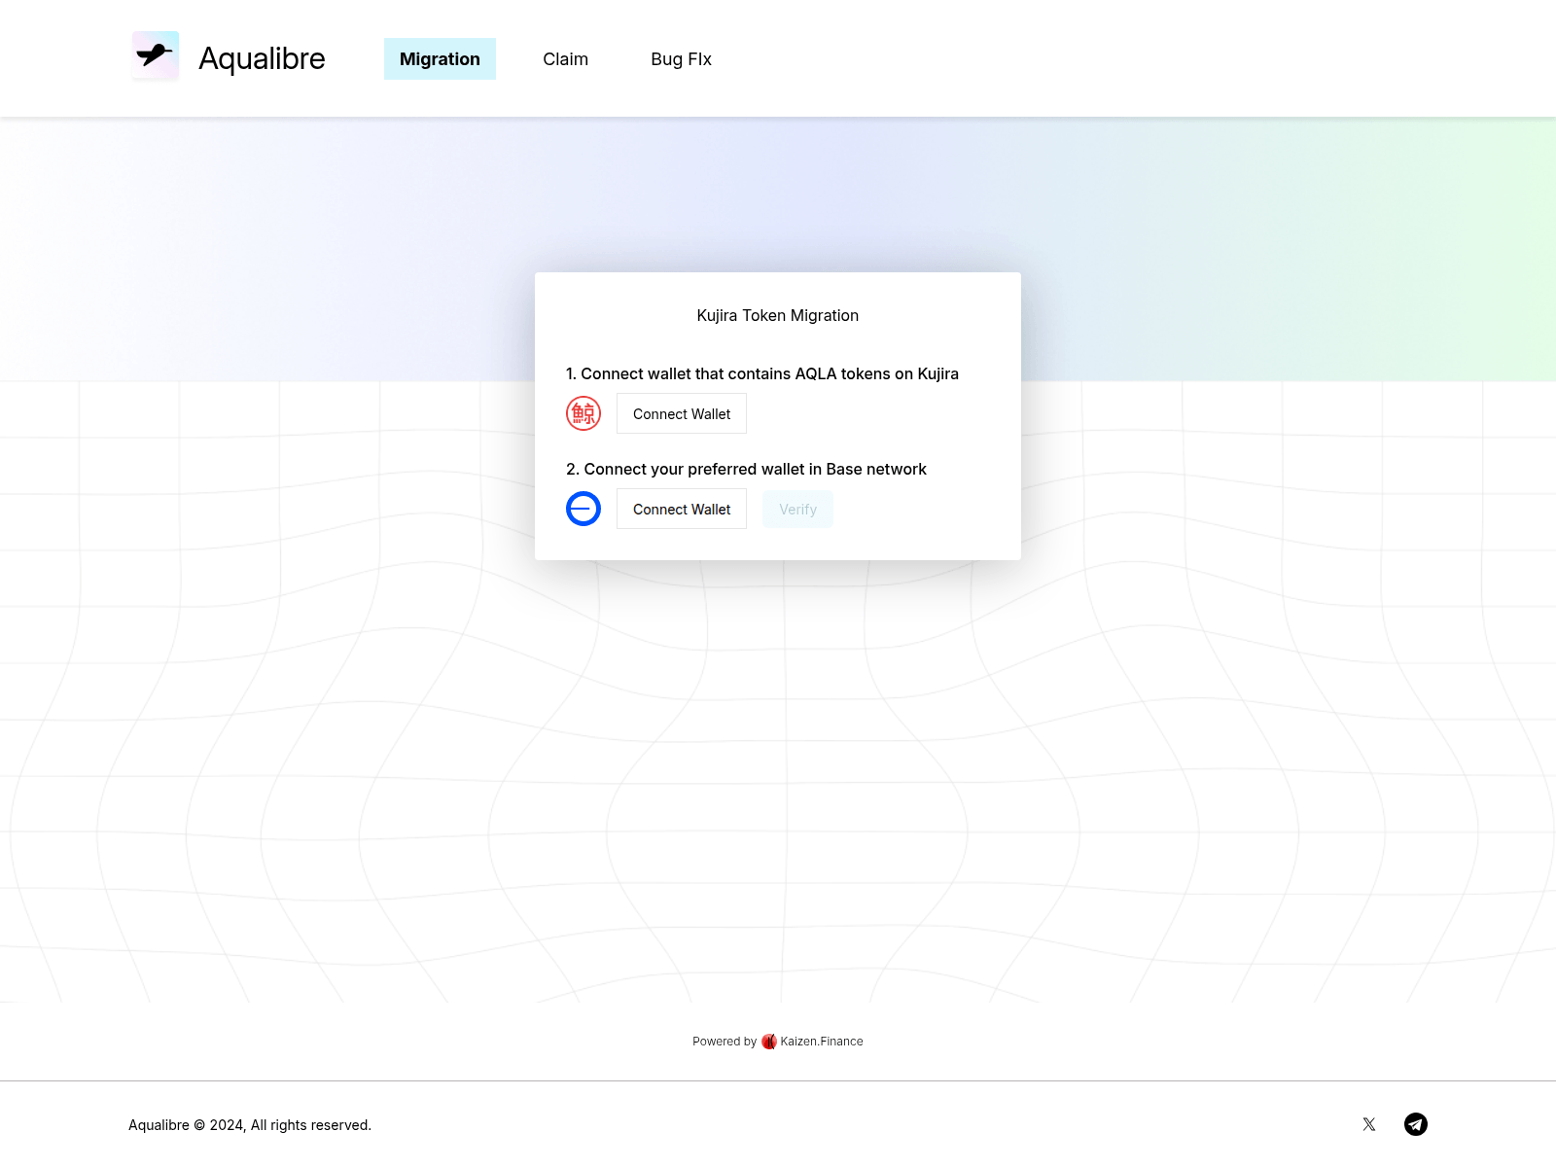This screenshot has width=1556, height=1167.
Task: Click step 2 wallet instruction text
Action: click(x=747, y=469)
